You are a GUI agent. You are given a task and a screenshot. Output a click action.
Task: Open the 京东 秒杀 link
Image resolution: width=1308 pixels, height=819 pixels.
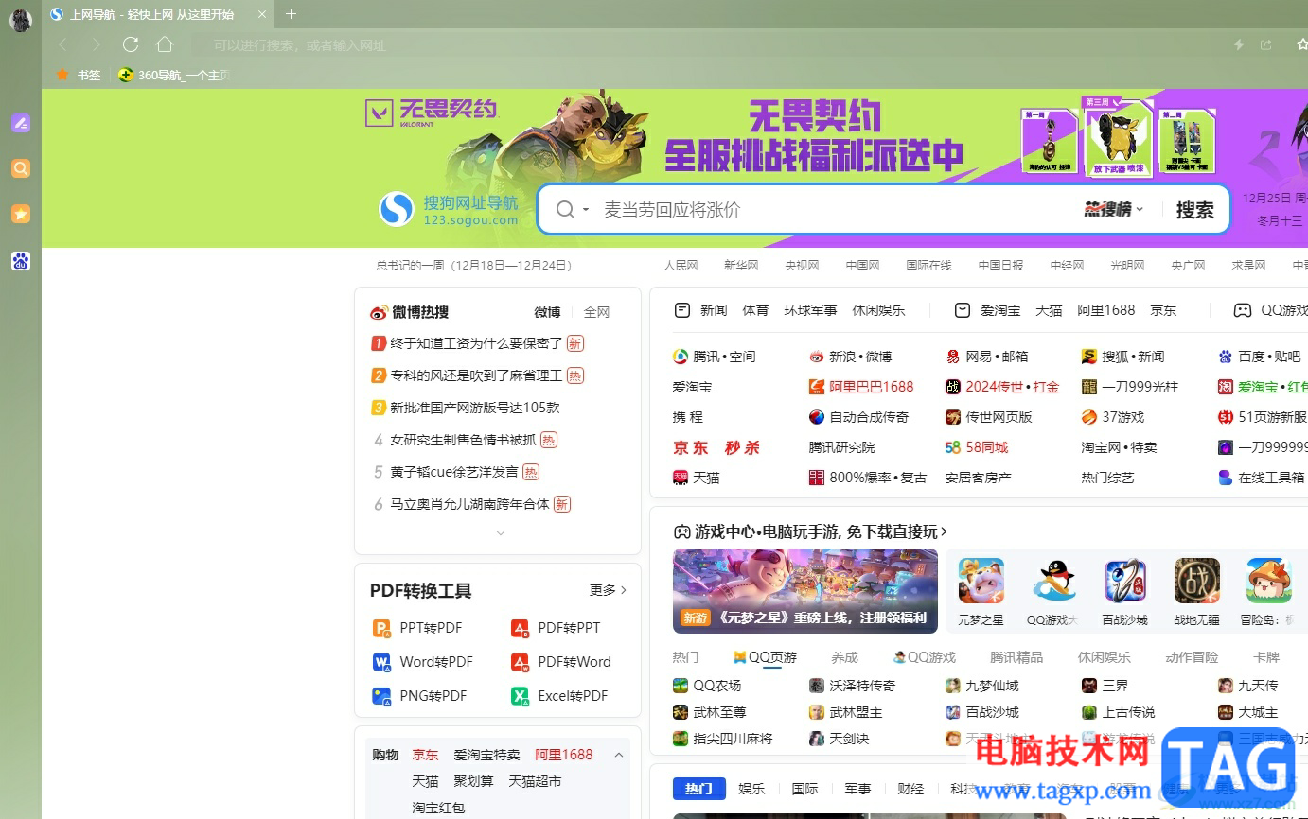point(716,447)
